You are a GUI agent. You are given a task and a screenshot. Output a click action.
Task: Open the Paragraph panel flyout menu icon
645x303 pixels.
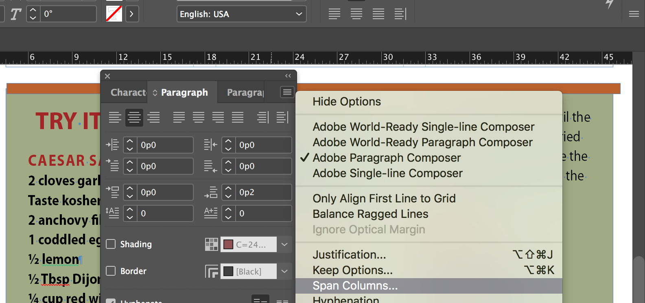(x=287, y=92)
